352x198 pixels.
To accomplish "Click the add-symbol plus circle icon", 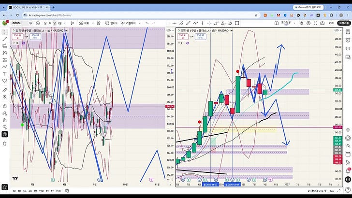I will pyautogui.click(x=38, y=23).
